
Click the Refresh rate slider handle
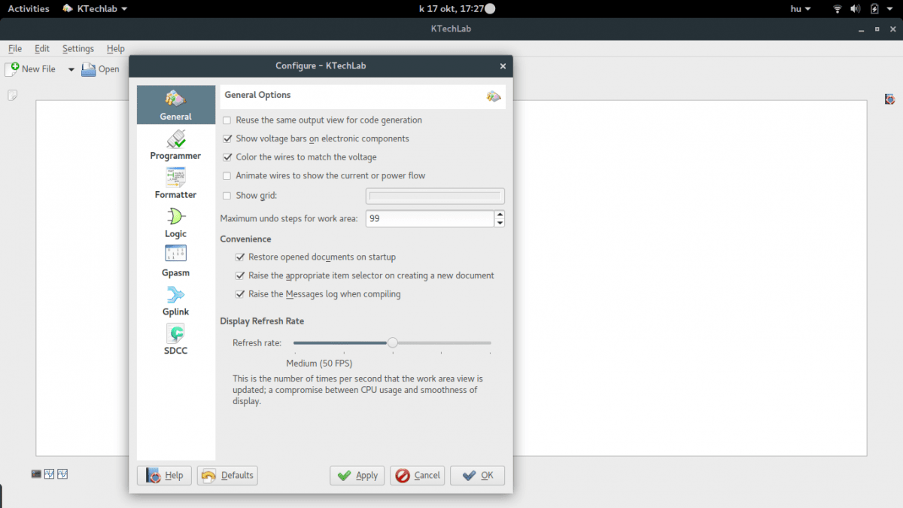[x=392, y=342]
